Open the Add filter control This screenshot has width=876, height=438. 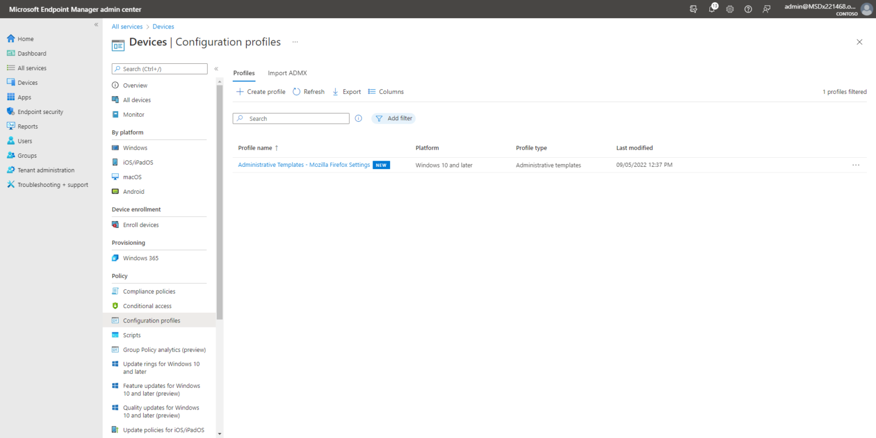[394, 118]
